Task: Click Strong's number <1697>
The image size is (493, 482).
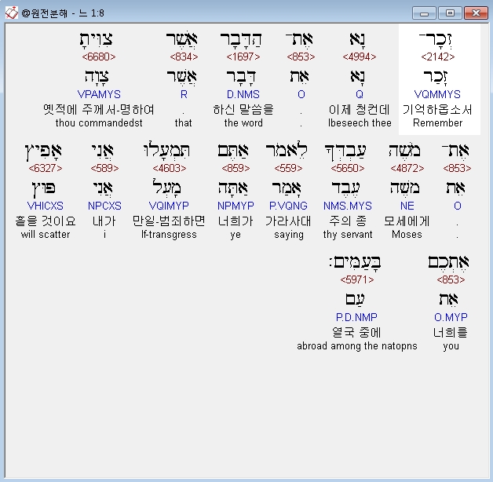Action: tap(243, 57)
